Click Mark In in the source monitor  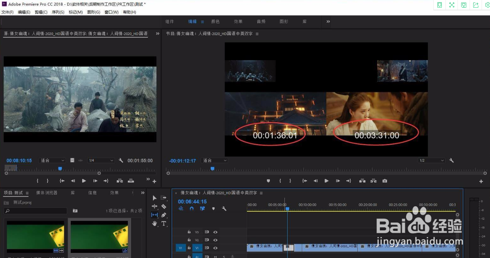click(37, 181)
